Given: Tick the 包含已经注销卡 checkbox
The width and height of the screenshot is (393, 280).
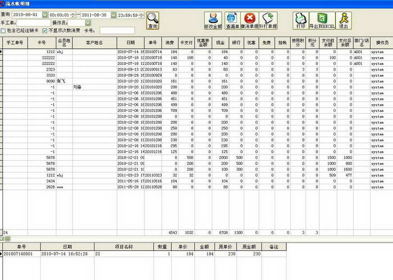Looking at the screenshot, I should tap(3, 31).
